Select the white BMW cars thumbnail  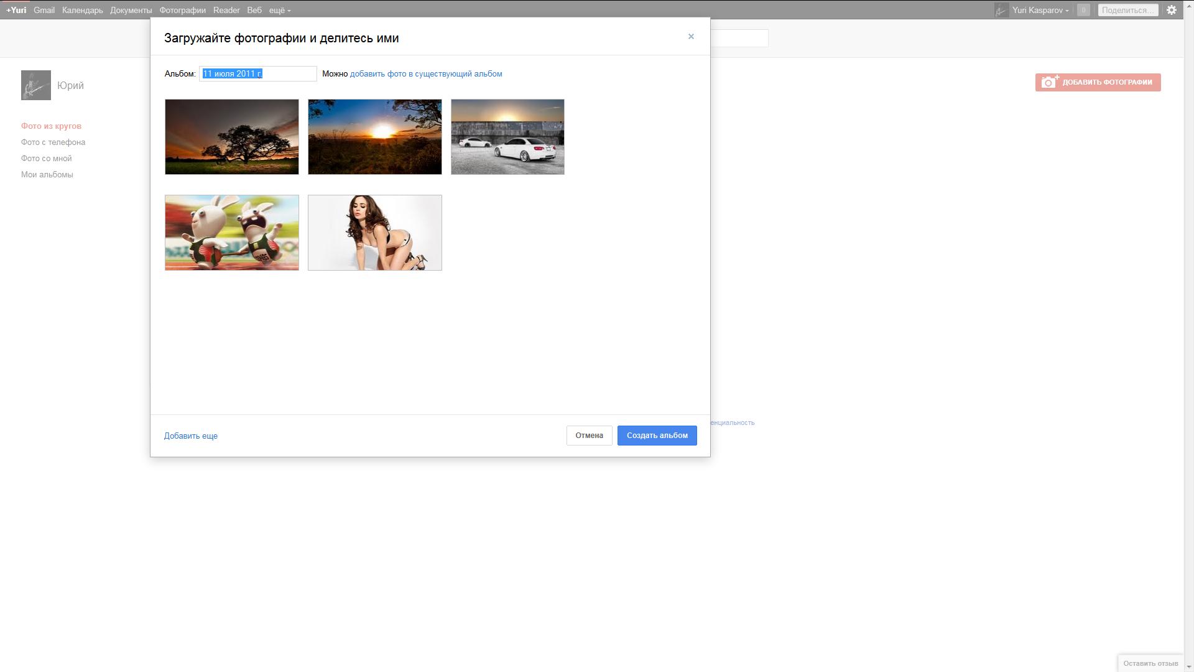[x=507, y=137]
